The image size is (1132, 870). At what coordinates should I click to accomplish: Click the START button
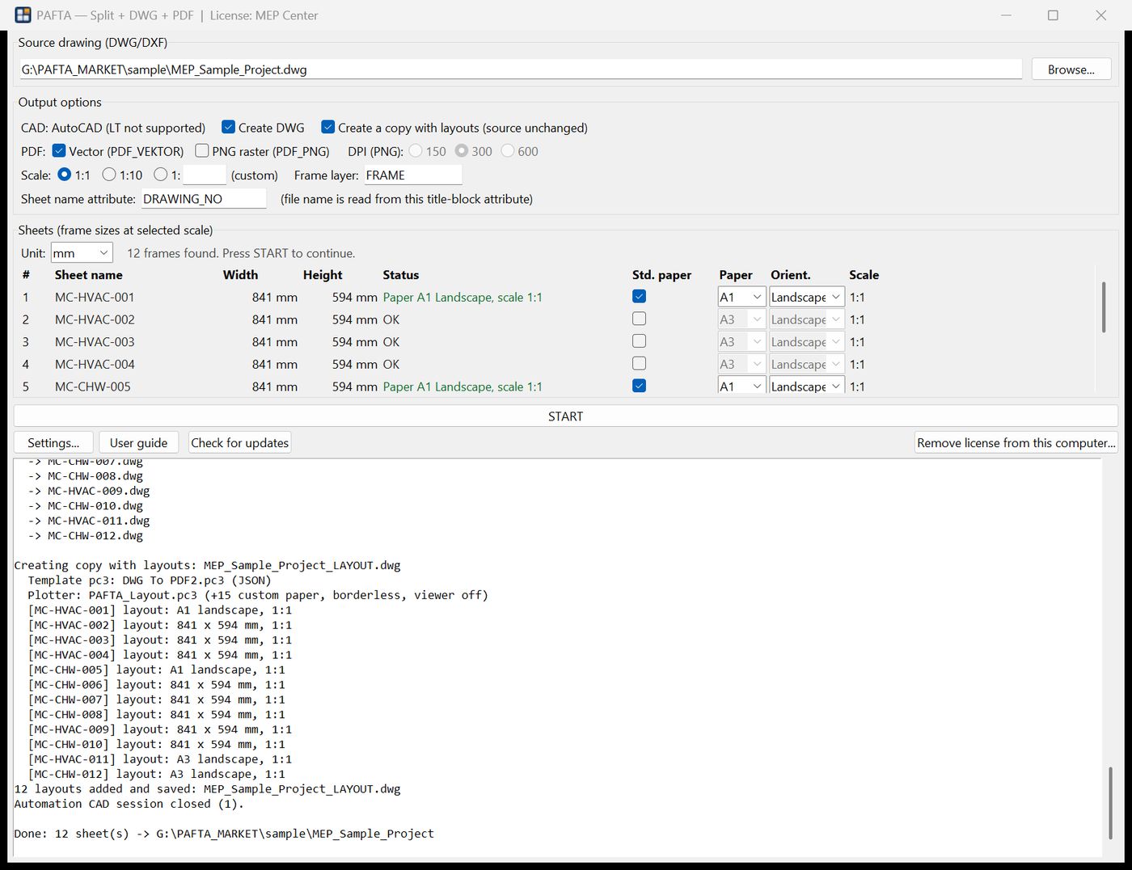click(565, 416)
